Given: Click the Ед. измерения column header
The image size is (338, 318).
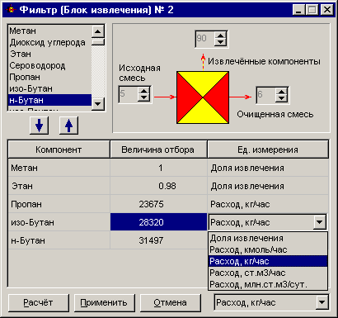Looking at the screenshot, I should (268, 150).
